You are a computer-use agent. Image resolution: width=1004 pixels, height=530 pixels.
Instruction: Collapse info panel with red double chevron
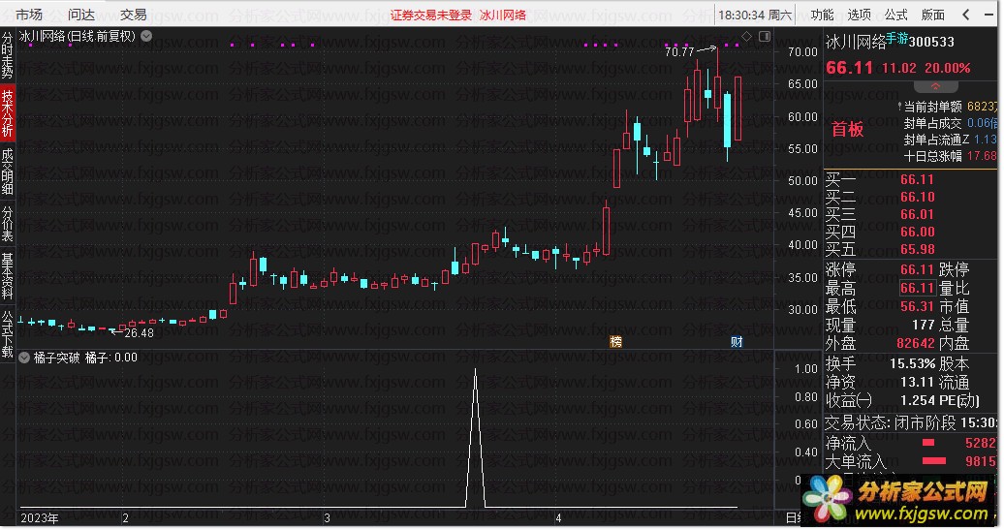point(935,86)
